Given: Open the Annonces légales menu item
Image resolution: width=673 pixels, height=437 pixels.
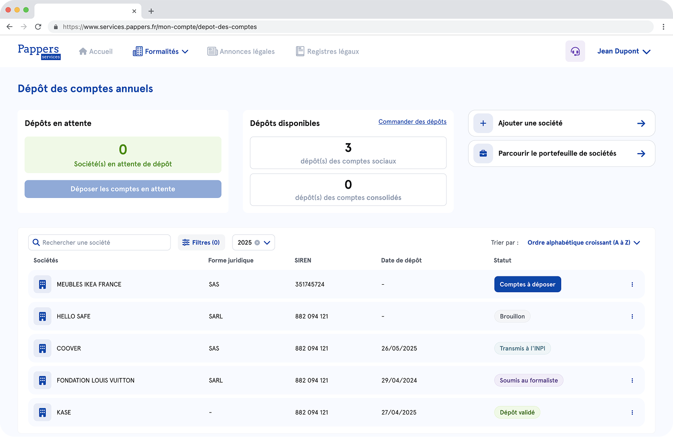Looking at the screenshot, I should click(241, 52).
